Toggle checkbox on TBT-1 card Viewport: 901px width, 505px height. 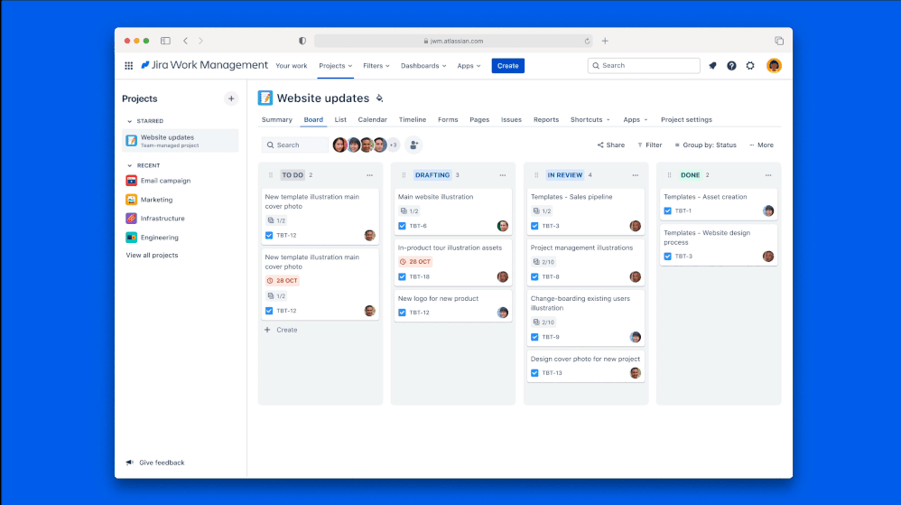coord(668,211)
